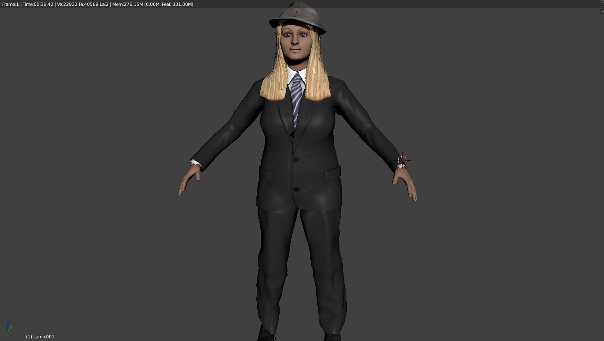Click the "Mem:276.15M" memory readout
The width and height of the screenshot is (604, 341).
coord(128,4)
